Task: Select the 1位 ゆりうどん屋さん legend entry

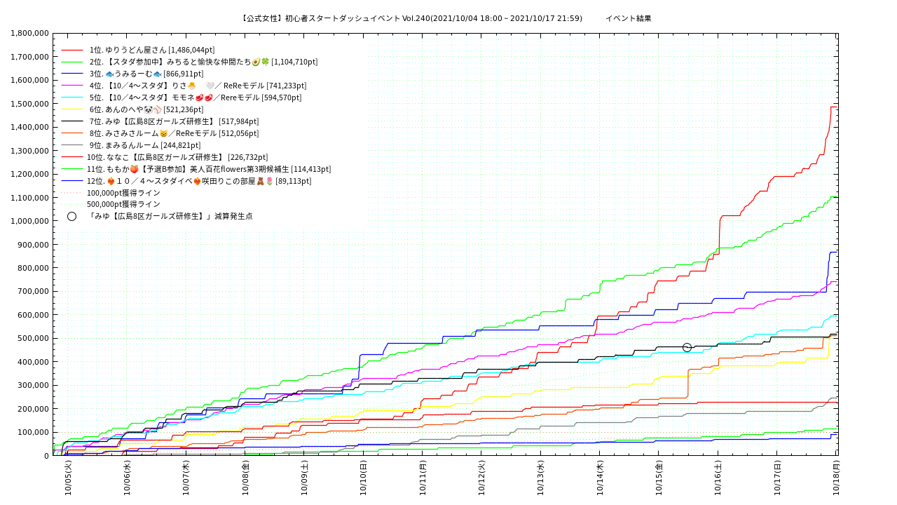Action: [152, 50]
